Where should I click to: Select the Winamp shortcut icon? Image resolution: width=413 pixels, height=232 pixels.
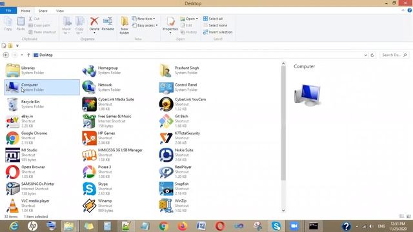[89, 206]
